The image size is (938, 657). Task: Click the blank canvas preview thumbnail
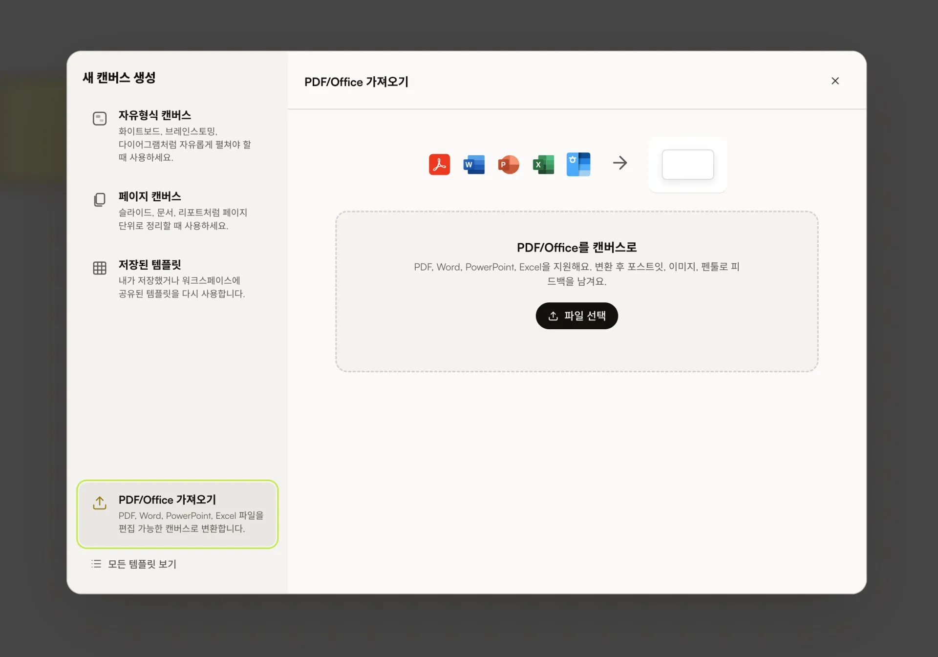tap(688, 165)
